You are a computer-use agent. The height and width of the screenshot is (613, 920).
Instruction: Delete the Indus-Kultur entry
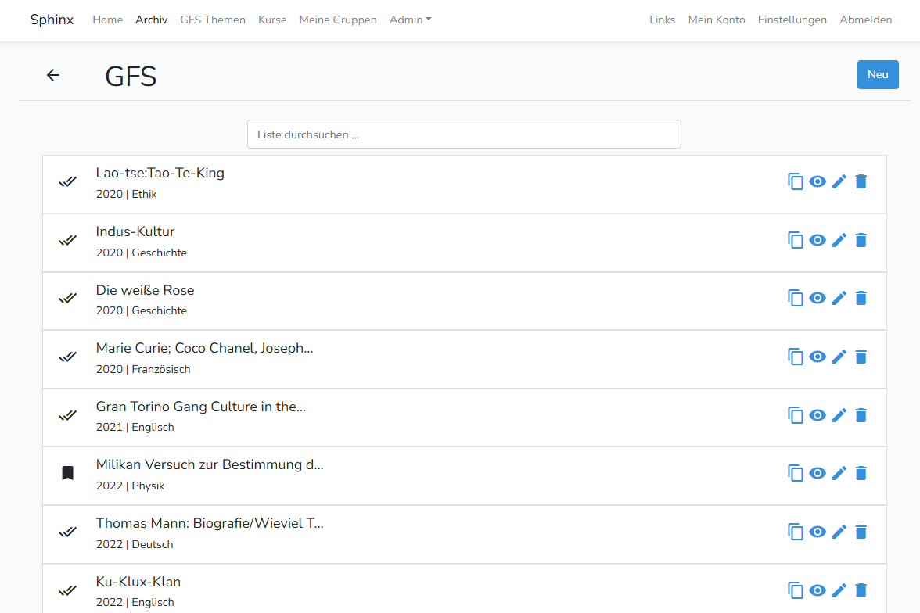[861, 240]
